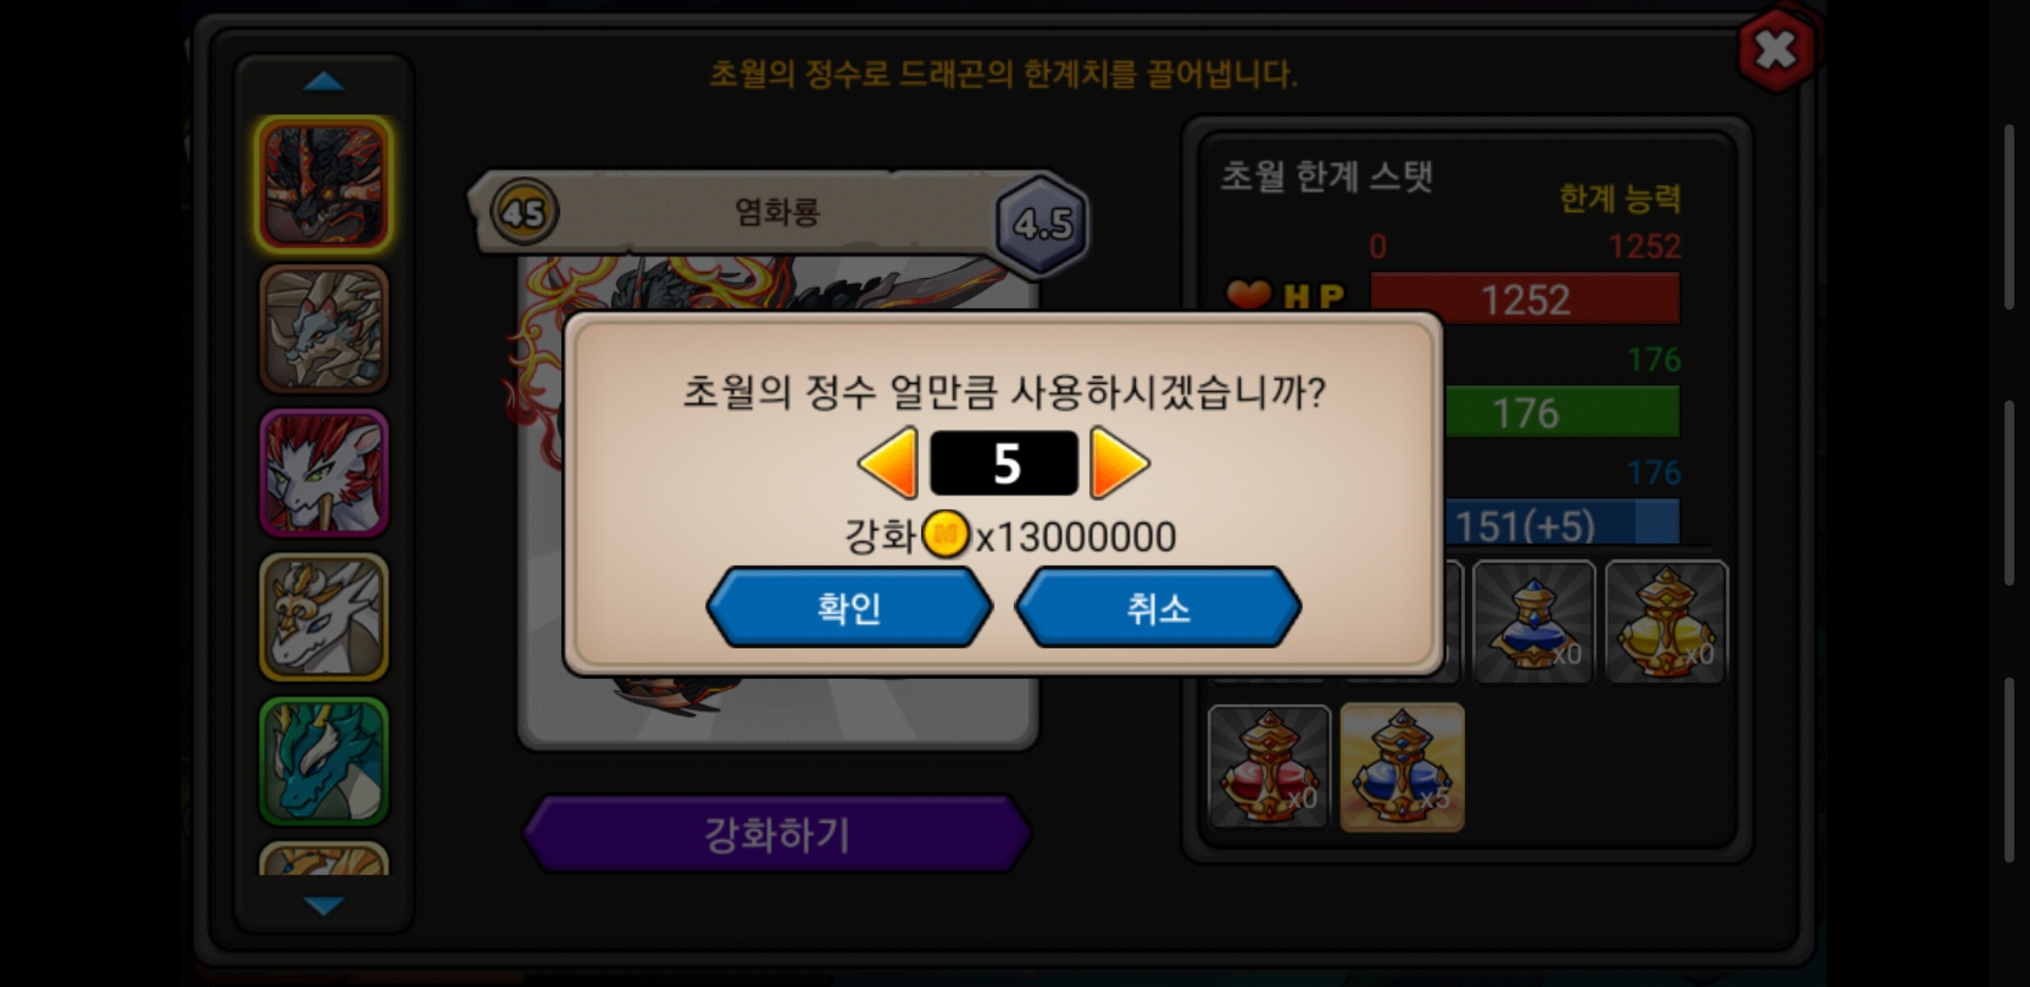Close the transcendence panel with red X
2030x987 pixels.
tap(1776, 50)
